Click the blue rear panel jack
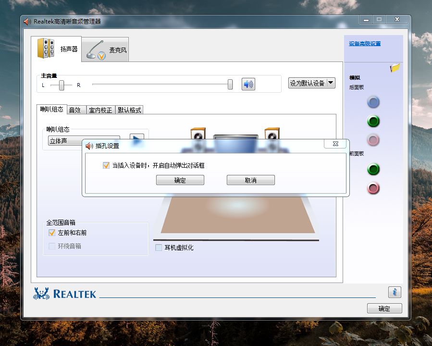 click(373, 102)
